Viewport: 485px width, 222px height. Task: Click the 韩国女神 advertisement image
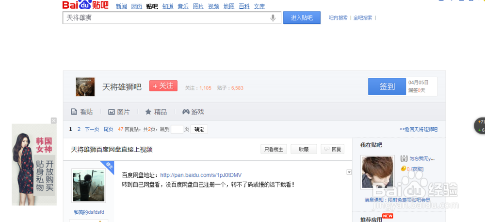(34, 164)
